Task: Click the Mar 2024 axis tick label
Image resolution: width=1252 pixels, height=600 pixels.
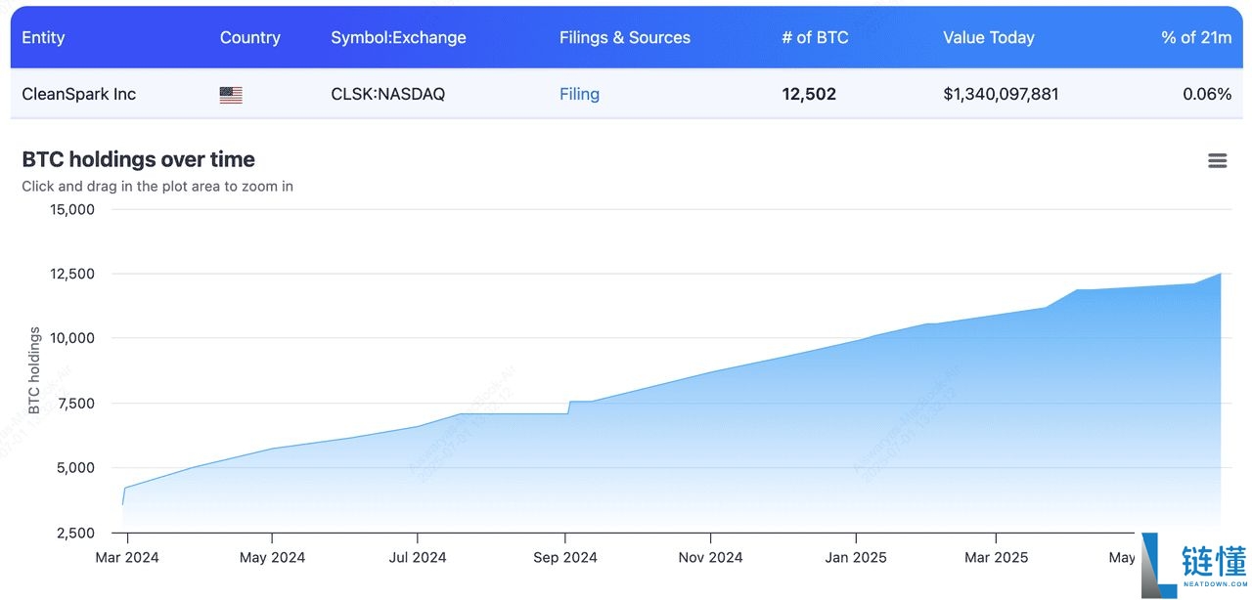Action: [127, 558]
